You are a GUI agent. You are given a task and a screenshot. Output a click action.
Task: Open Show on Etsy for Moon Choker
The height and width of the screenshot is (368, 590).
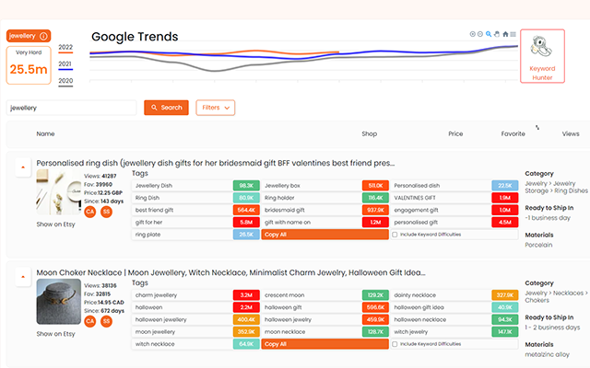coord(55,334)
